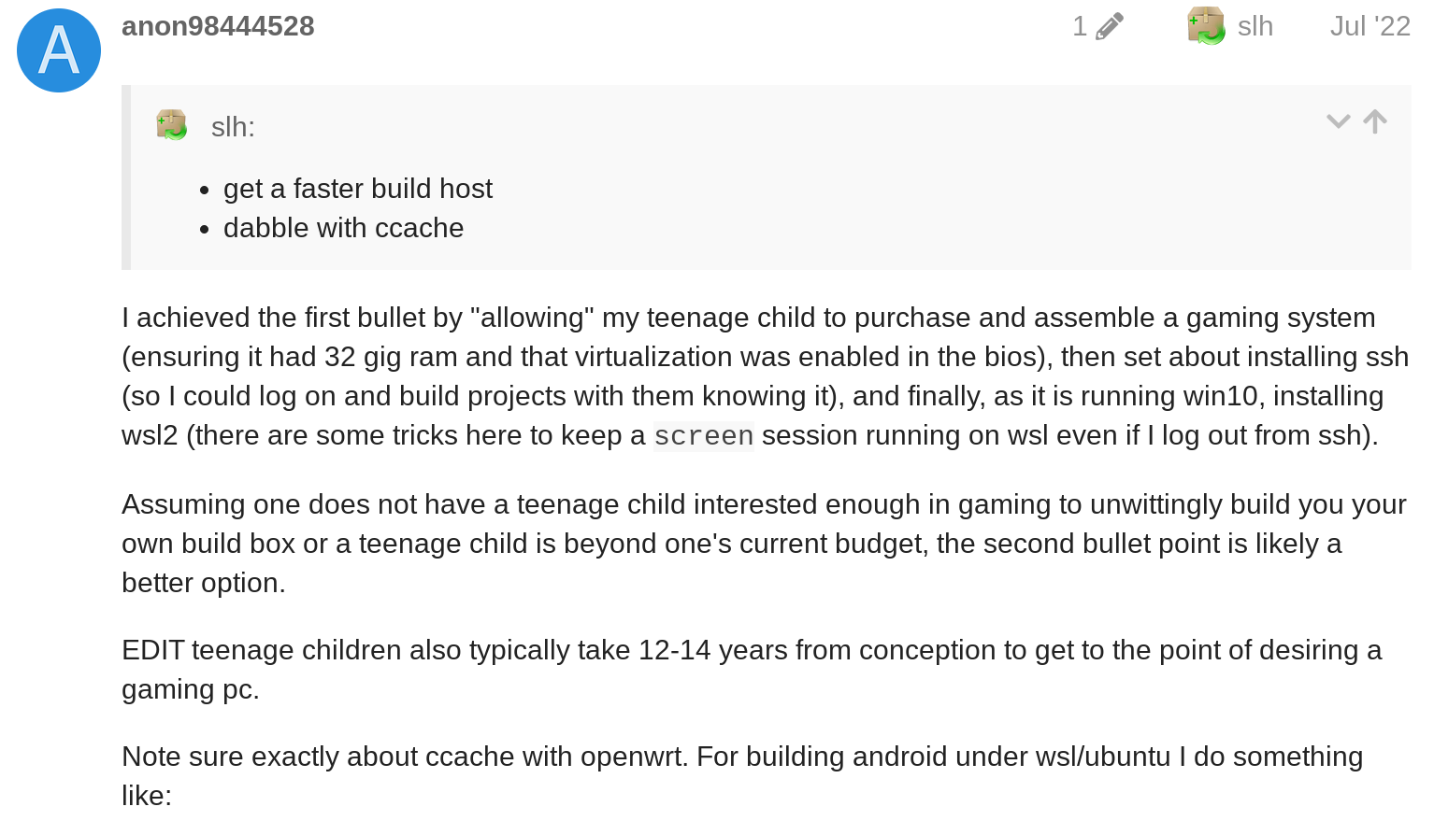Jump to quoted post with up arrow
This screenshot has height=835, width=1434.
pyautogui.click(x=1375, y=121)
